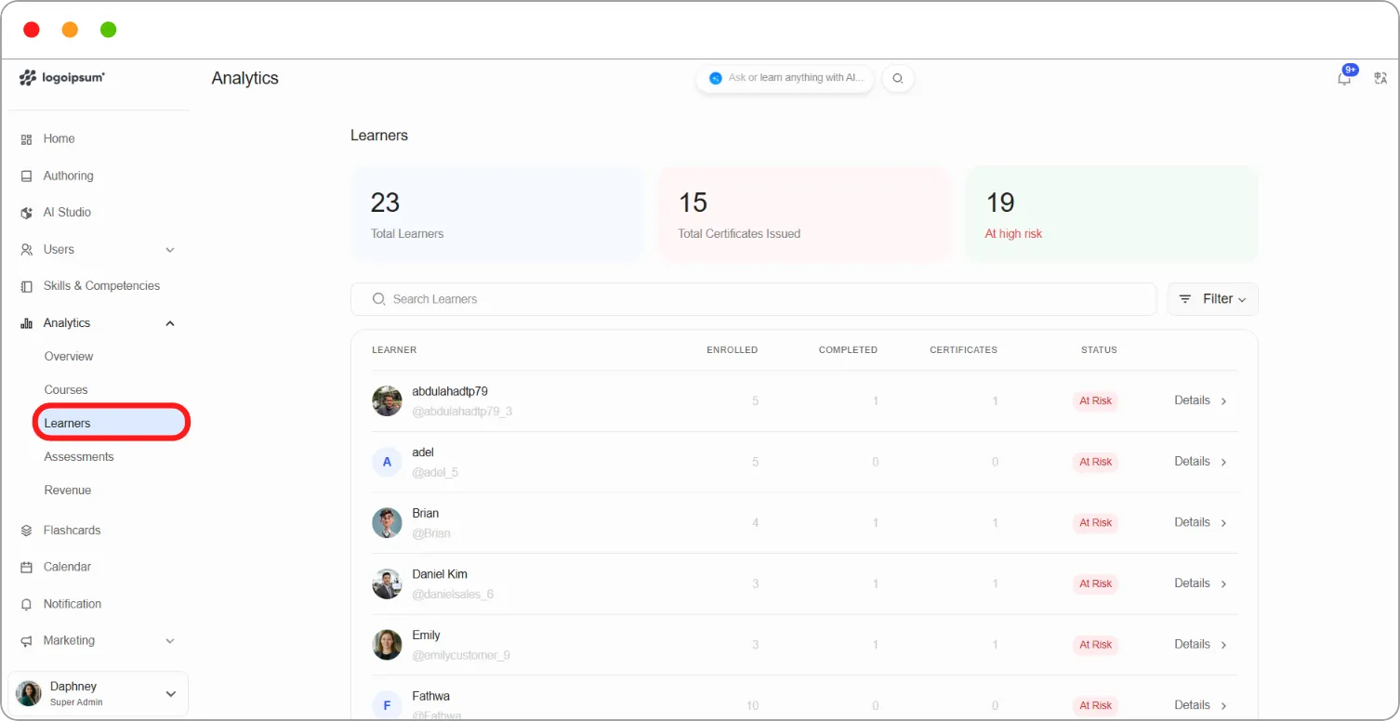Open Overview under Analytics

(69, 357)
